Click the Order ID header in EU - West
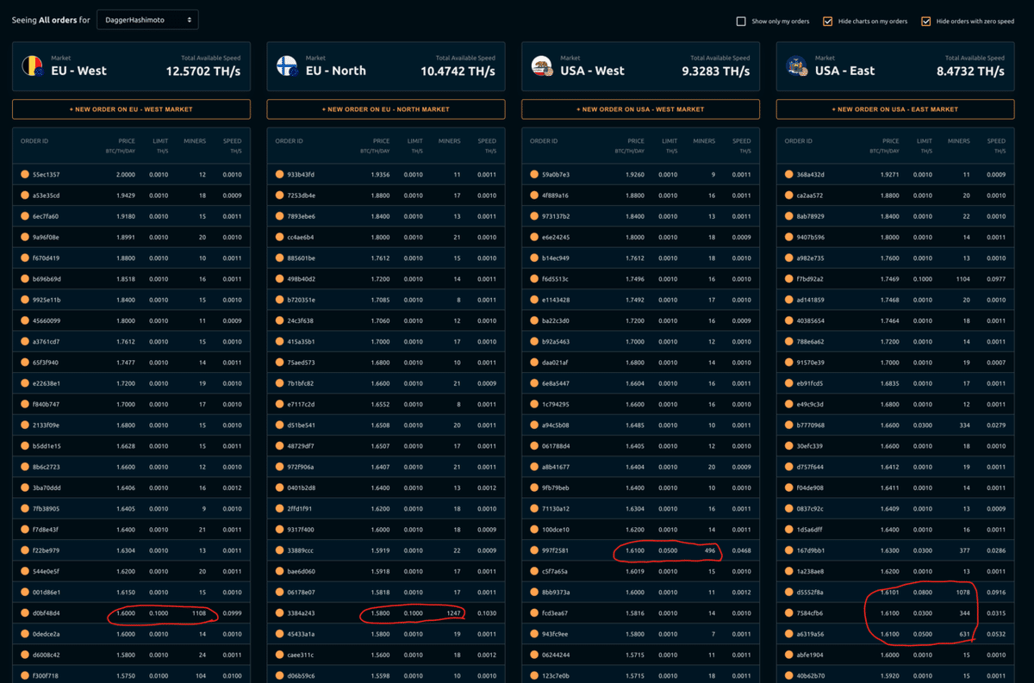 coord(35,141)
